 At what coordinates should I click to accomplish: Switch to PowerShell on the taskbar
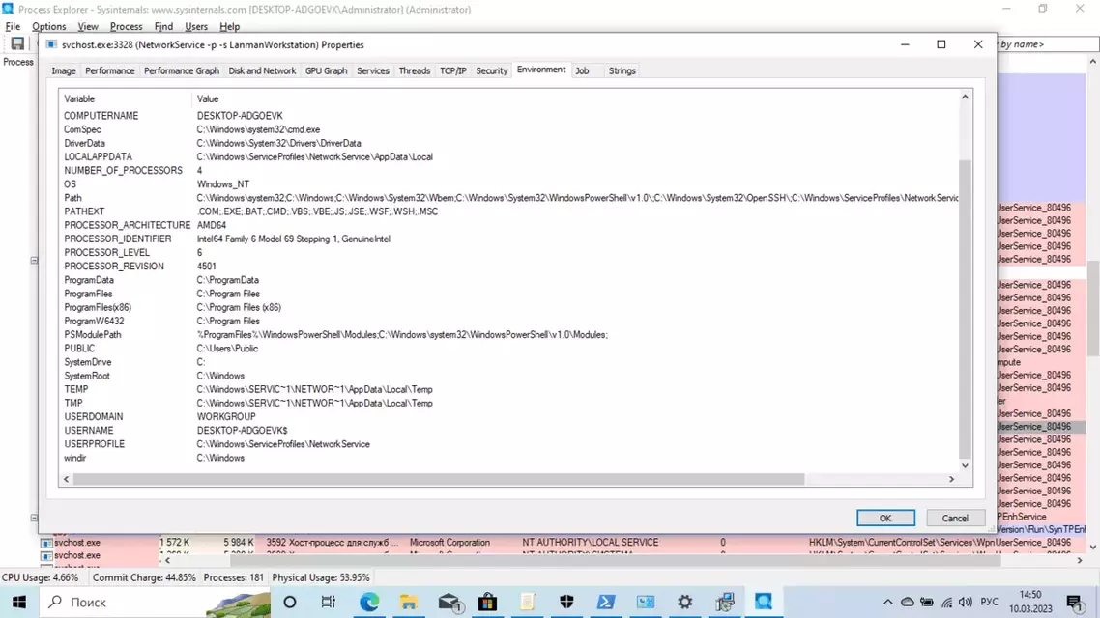[x=606, y=602]
